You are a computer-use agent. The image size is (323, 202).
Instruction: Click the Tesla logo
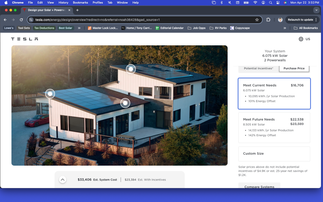[24, 39]
